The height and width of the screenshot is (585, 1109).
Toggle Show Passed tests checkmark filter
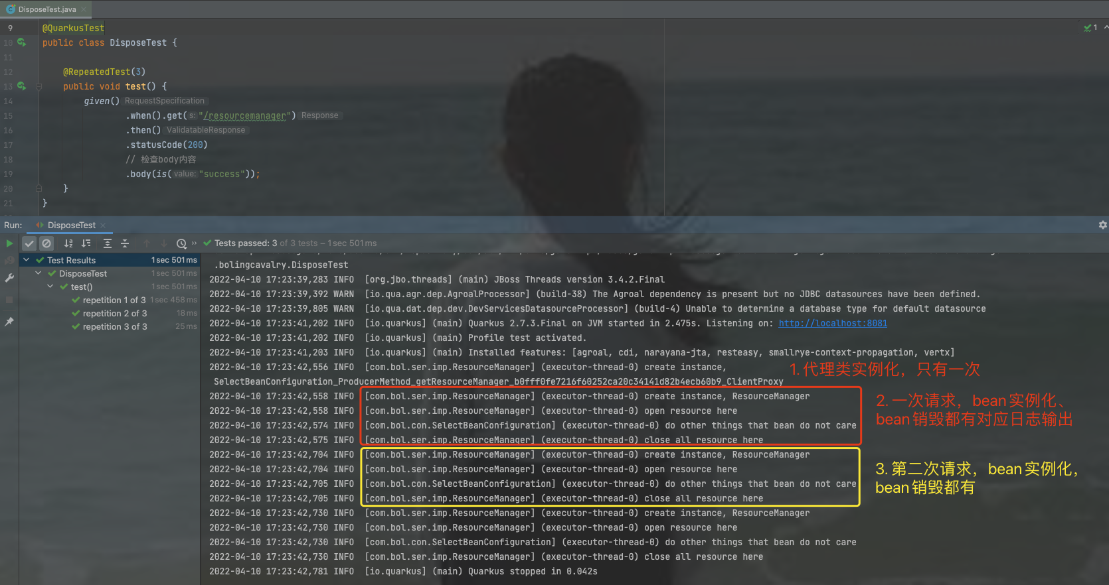(x=29, y=243)
